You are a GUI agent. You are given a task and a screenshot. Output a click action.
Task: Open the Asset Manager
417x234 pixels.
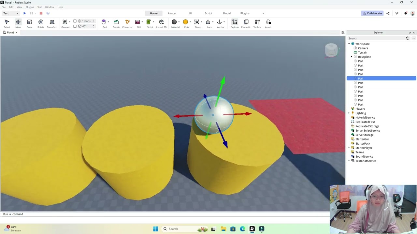(268, 23)
